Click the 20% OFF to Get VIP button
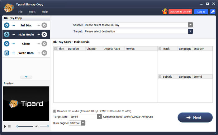The height and width of the screenshot is (135, 218). pyautogui.click(x=180, y=12)
